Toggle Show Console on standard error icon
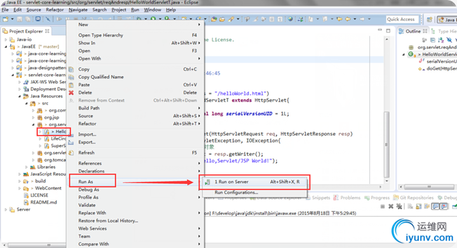 pyautogui.click(x=444, y=206)
